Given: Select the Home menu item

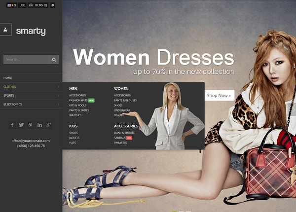Looking at the screenshot, I should [8, 78].
